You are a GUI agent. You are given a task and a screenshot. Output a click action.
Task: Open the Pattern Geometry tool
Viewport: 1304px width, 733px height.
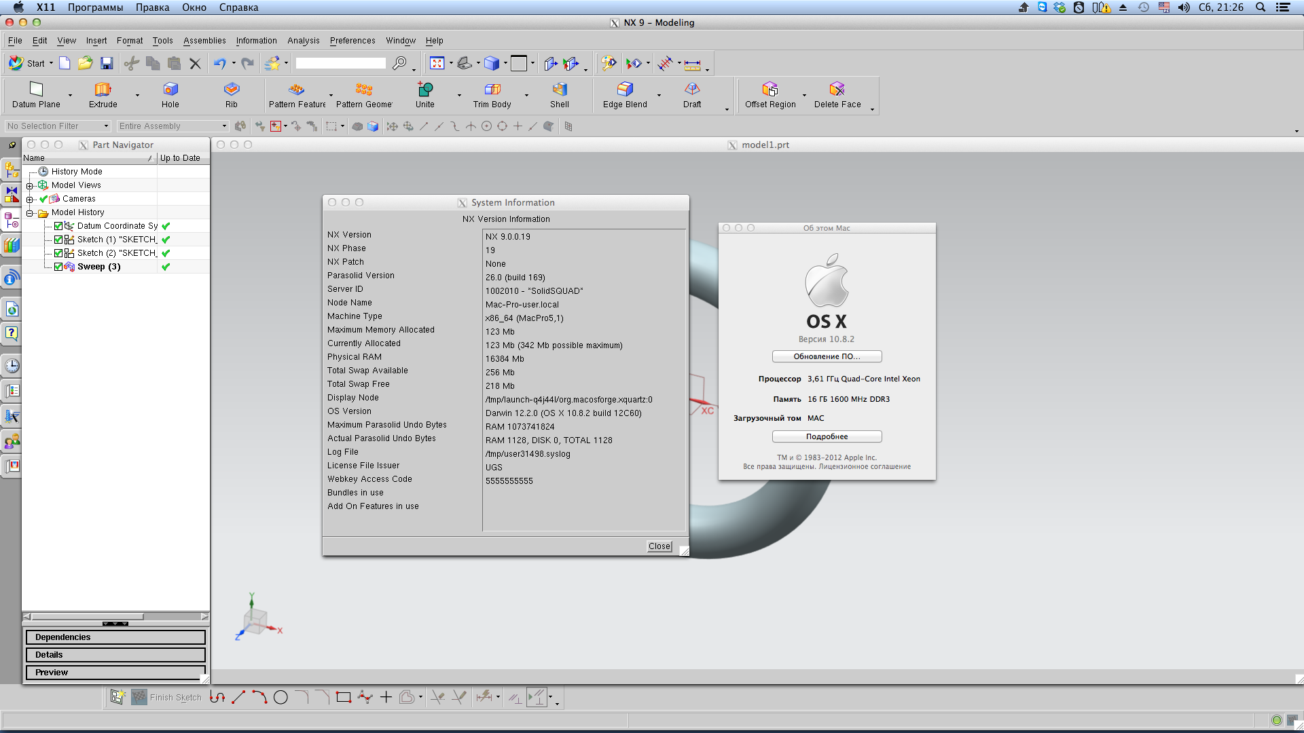coord(364,94)
